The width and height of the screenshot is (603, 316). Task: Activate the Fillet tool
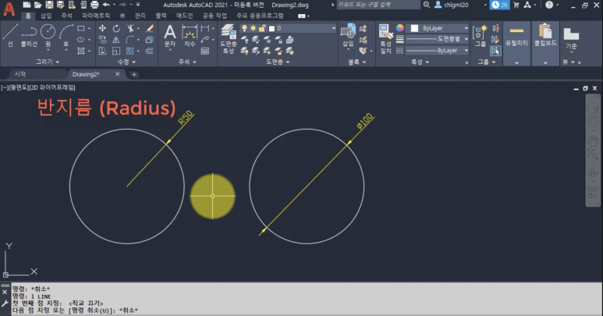(x=130, y=40)
